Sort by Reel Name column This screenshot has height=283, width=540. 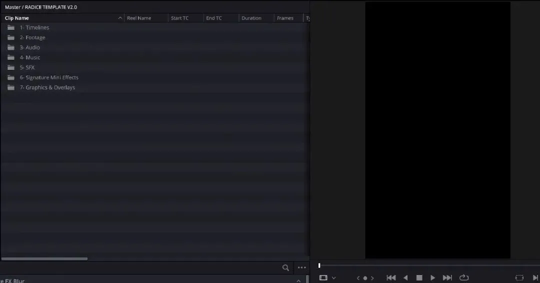click(139, 18)
